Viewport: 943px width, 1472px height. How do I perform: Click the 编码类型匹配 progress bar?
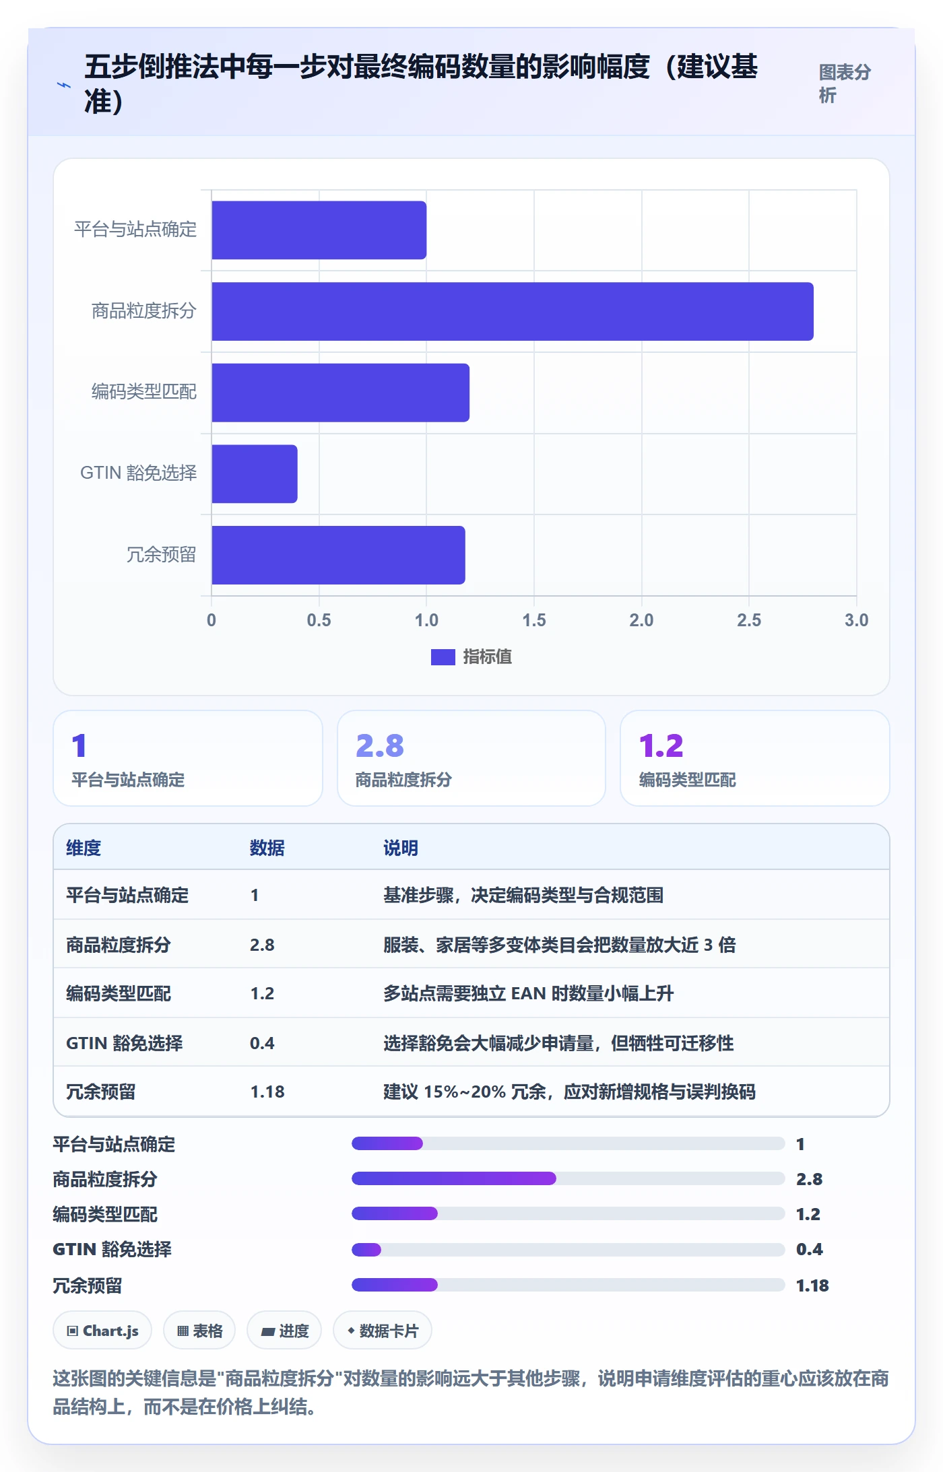pyautogui.click(x=568, y=1213)
